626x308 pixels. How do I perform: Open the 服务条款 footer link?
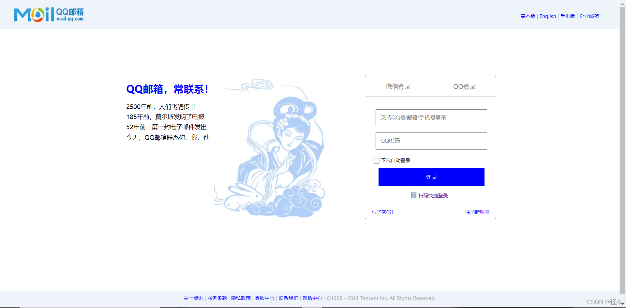point(217,298)
